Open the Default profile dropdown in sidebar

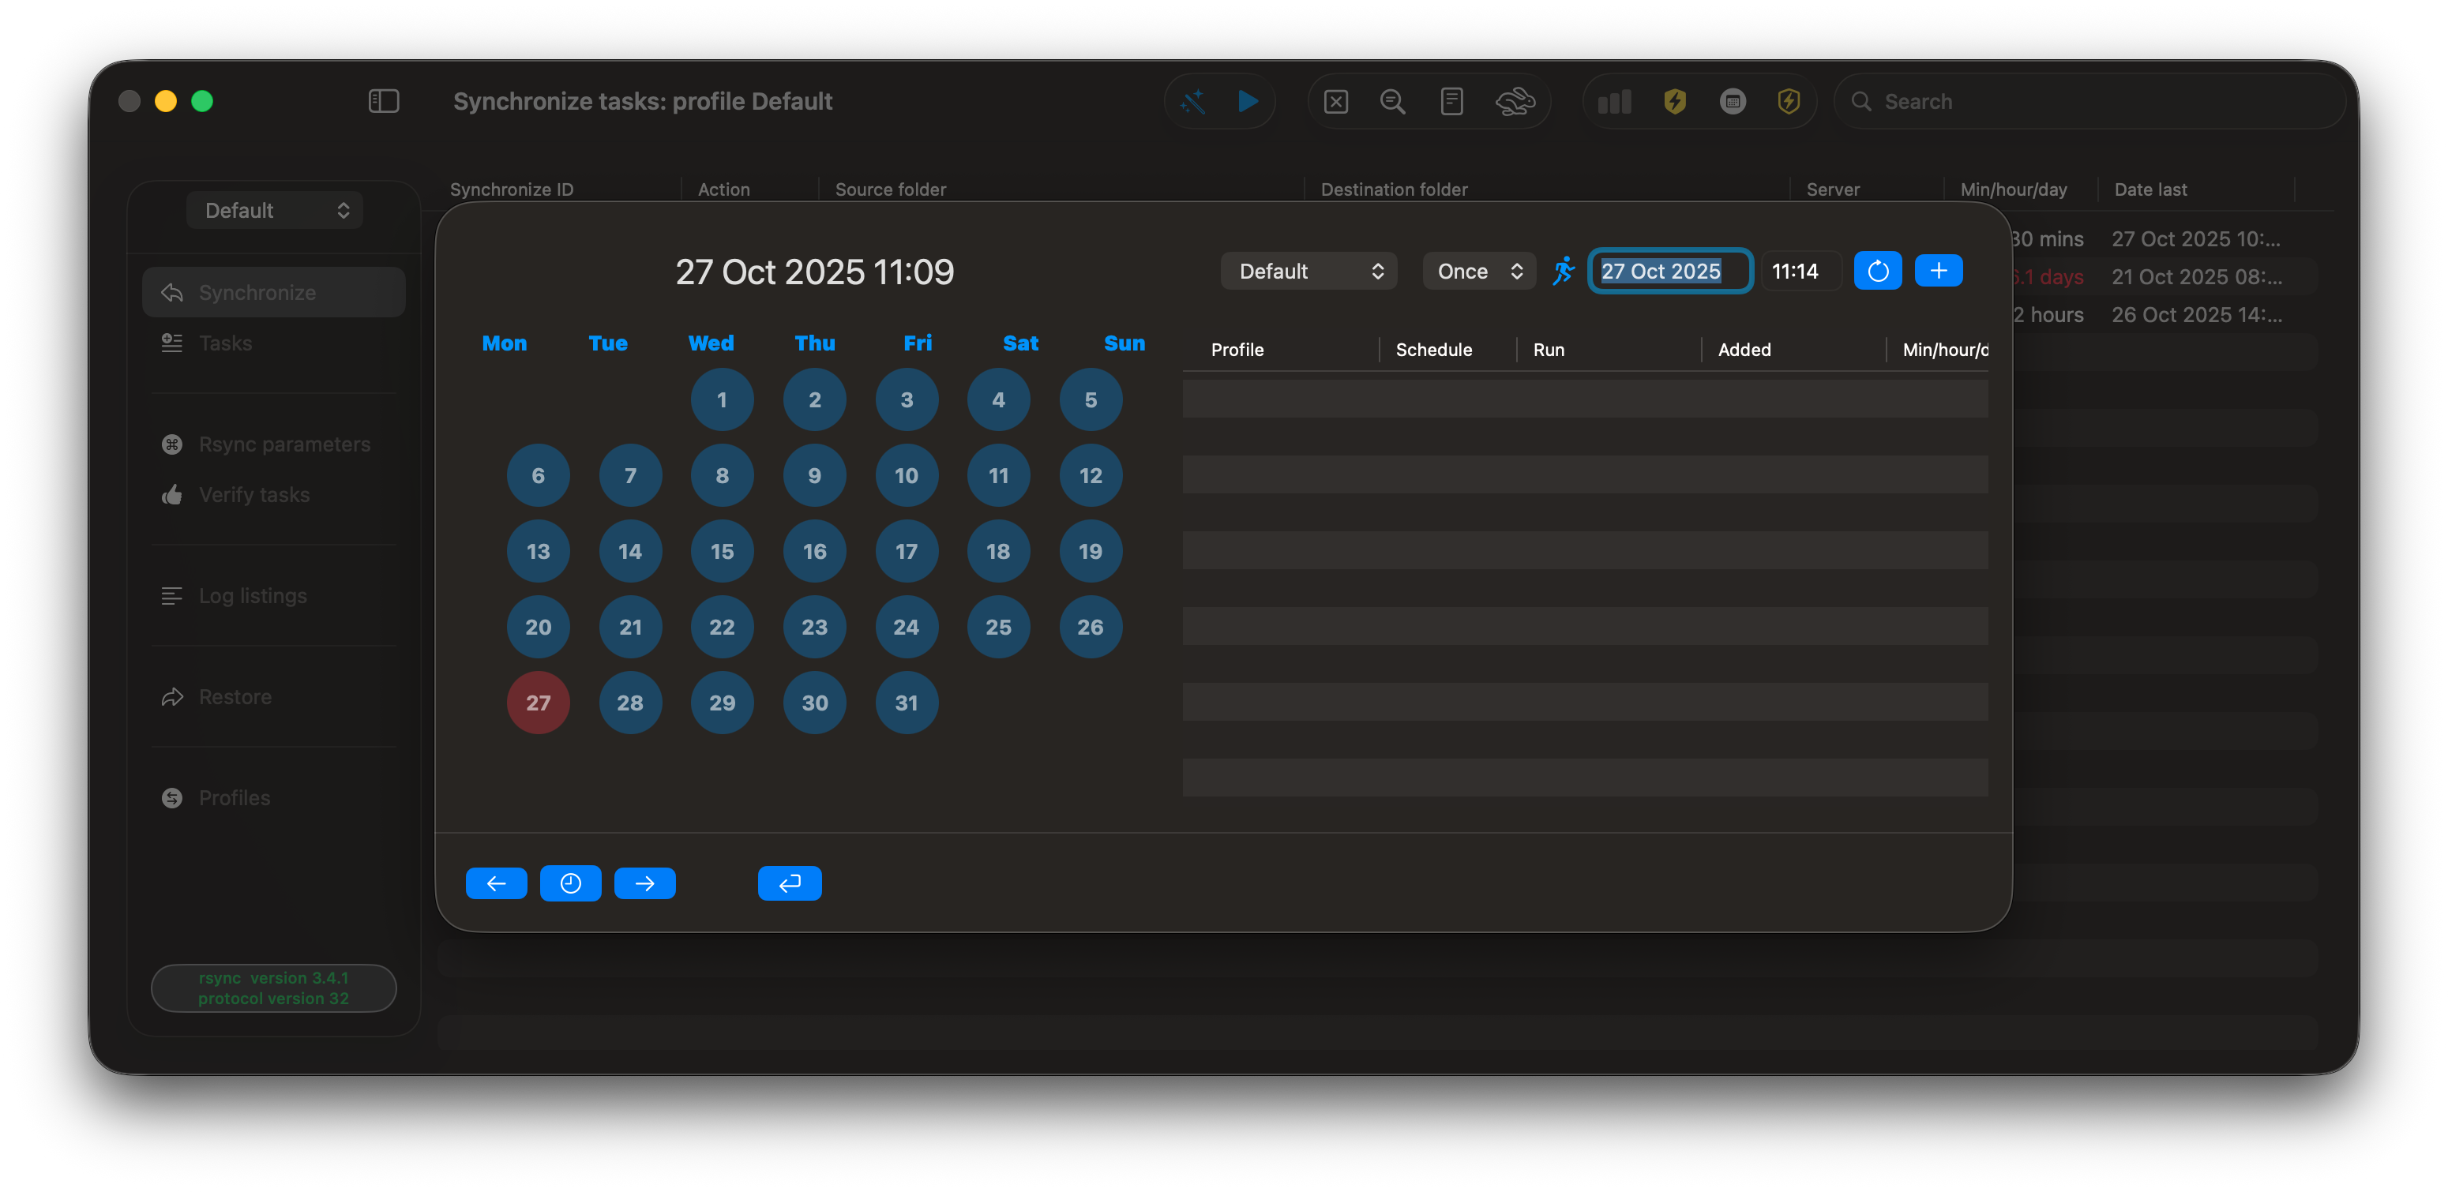coord(275,211)
